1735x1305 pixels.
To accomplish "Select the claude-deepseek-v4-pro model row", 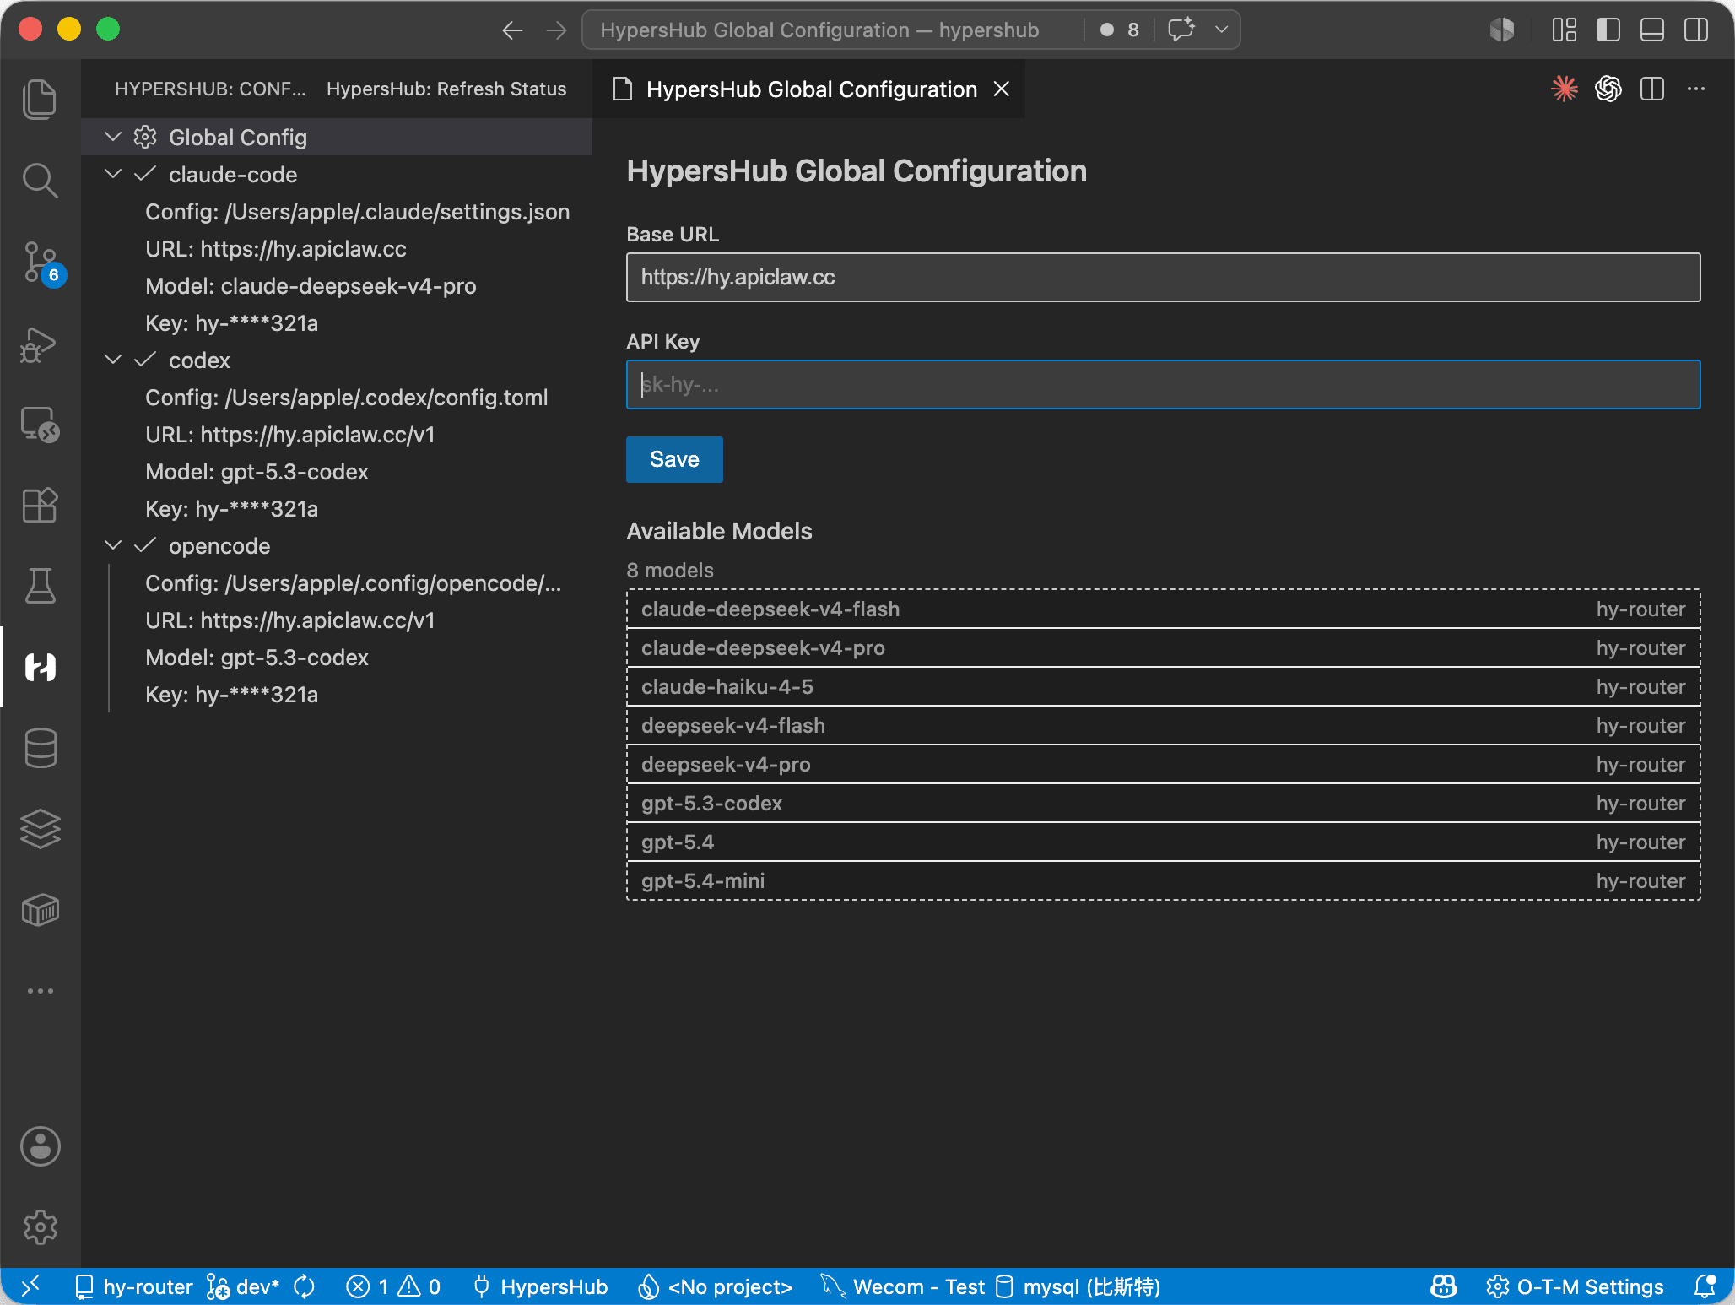I will click(x=1163, y=648).
